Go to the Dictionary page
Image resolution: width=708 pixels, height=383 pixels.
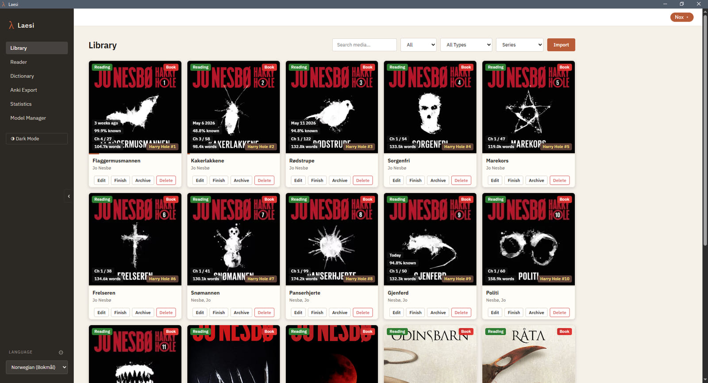coord(37,76)
